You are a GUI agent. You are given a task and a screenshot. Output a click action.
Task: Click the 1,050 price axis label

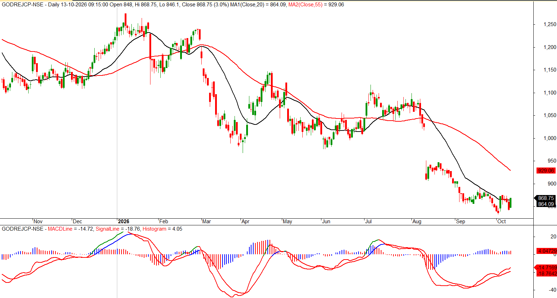click(x=550, y=115)
